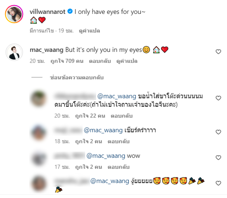Viewport: 227px width, 198px height.
Task: Open villwannarot's profile picture story
Action: pyautogui.click(x=14, y=14)
